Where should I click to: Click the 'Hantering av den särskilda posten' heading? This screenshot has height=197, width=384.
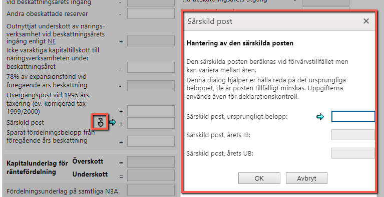[240, 43]
